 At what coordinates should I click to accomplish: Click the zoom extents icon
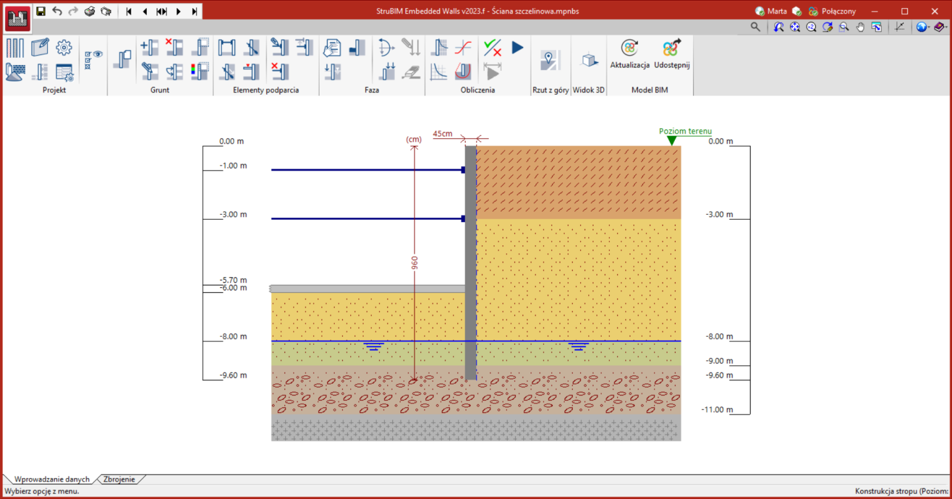[795, 27]
